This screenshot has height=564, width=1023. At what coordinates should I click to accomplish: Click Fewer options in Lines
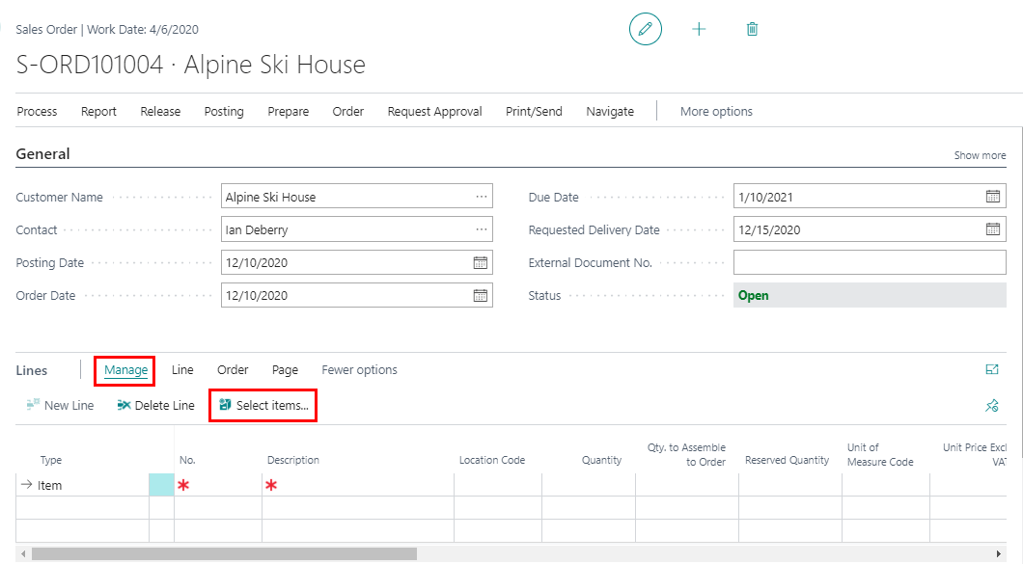tap(359, 369)
